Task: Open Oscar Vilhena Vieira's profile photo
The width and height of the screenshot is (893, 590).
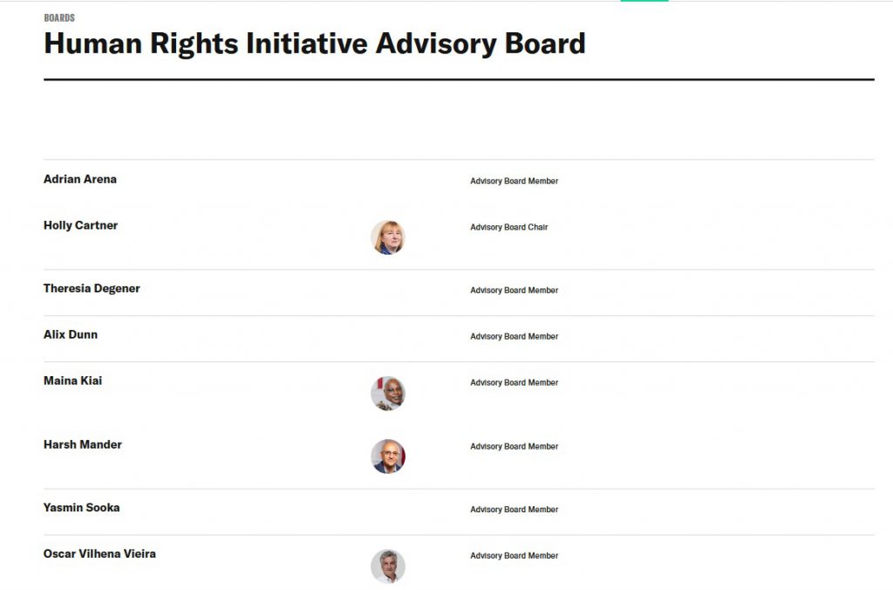Action: 388,566
